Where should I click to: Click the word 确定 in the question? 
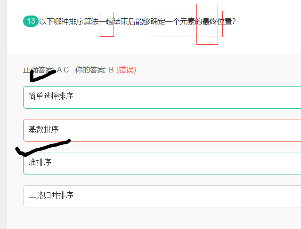pos(158,22)
